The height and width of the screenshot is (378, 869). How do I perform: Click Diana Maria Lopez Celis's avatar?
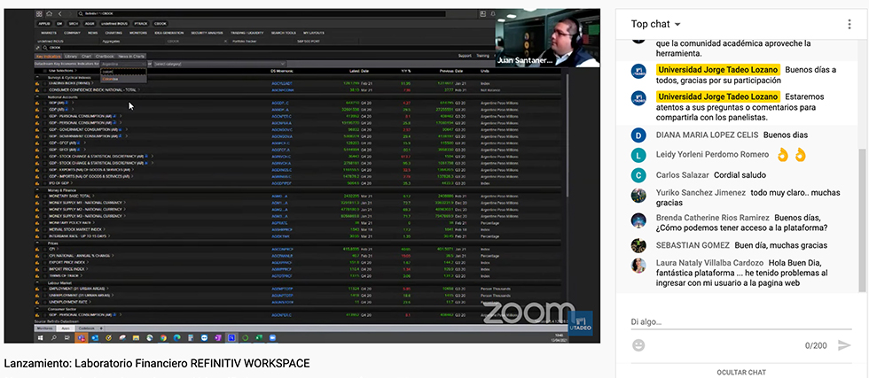tap(638, 135)
